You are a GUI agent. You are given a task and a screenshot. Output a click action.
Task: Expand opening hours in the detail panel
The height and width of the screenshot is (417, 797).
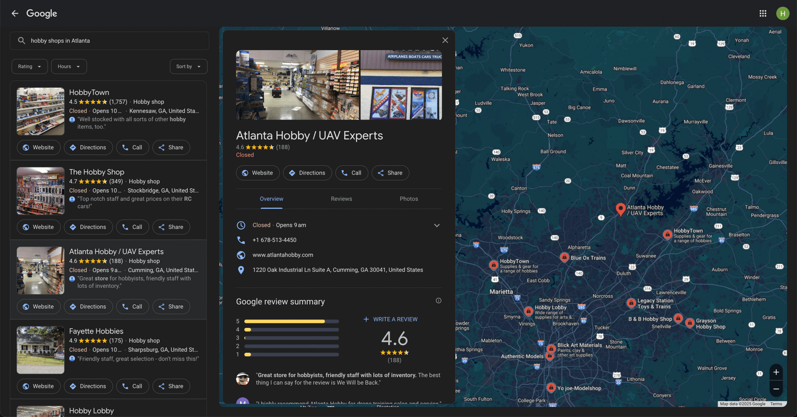[x=437, y=225]
